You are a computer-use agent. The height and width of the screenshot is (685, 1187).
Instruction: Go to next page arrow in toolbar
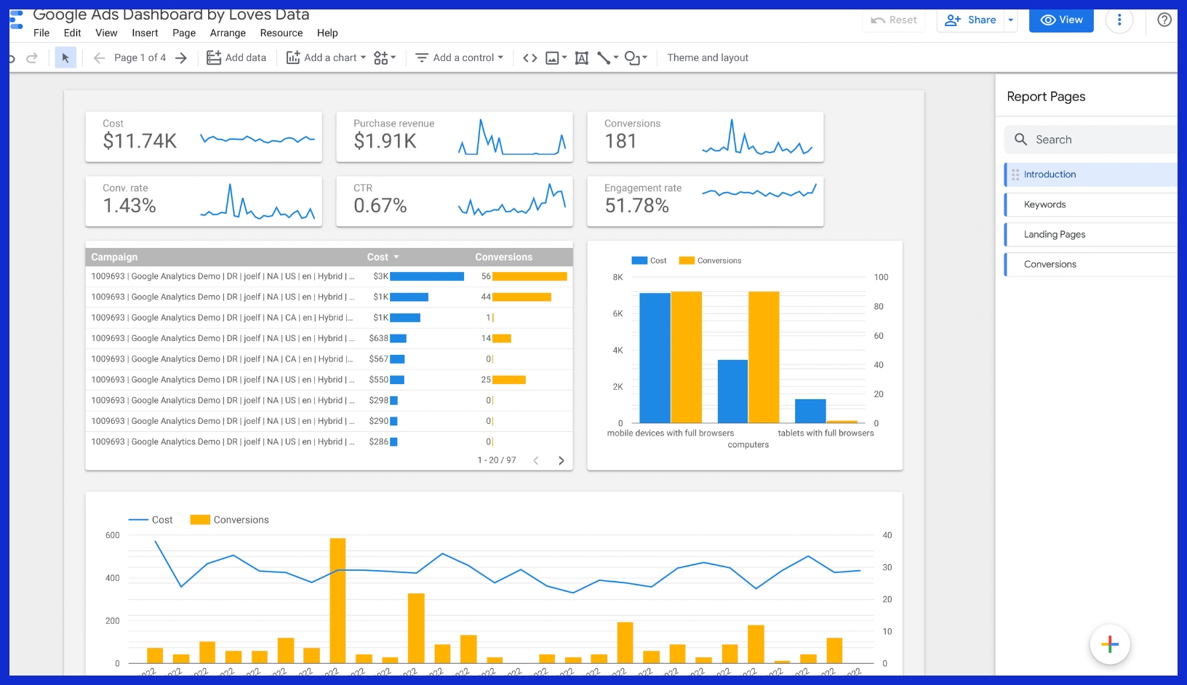[181, 57]
